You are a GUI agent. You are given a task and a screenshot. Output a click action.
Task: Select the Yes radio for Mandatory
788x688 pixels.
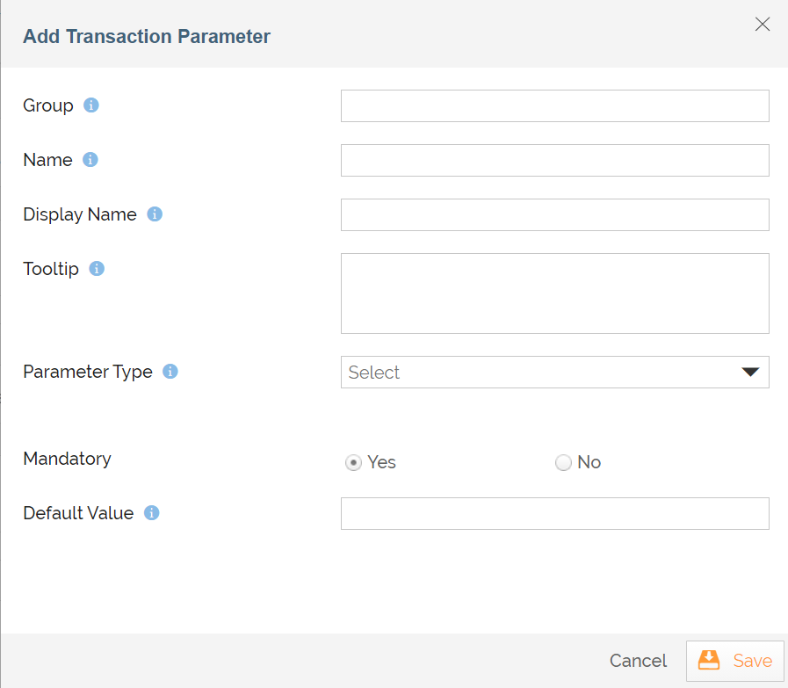point(353,463)
